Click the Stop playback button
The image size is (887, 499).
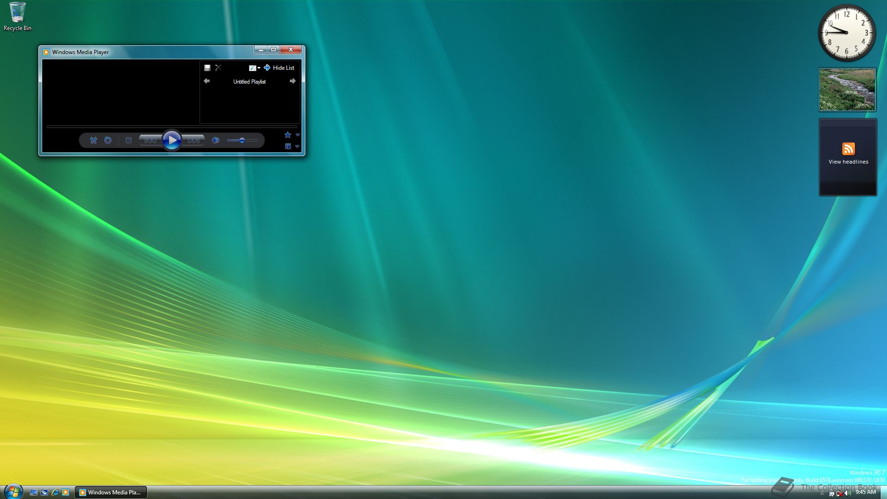129,140
